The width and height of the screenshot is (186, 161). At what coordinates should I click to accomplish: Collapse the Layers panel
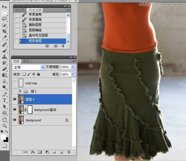coord(71,57)
